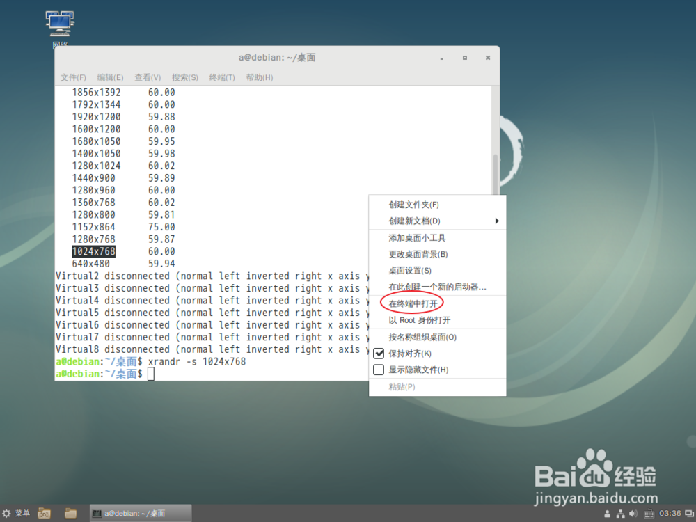
Task: Choose 以 Root 身份打开 menu entry
Action: point(437,320)
